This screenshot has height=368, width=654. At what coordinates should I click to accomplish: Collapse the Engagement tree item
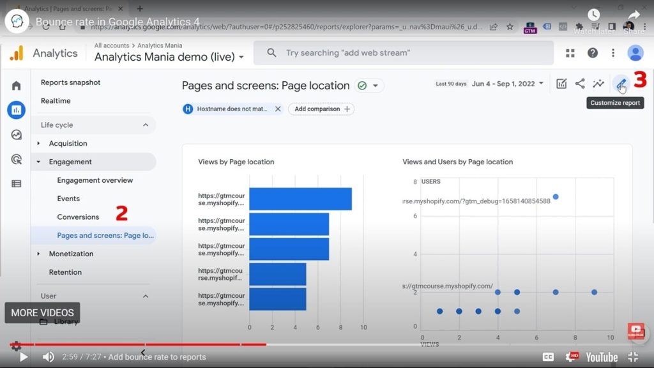[38, 162]
